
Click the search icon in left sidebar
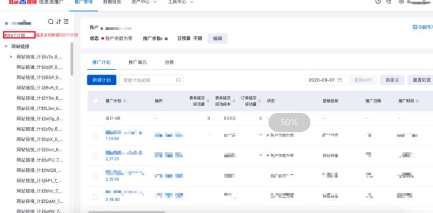point(51,22)
